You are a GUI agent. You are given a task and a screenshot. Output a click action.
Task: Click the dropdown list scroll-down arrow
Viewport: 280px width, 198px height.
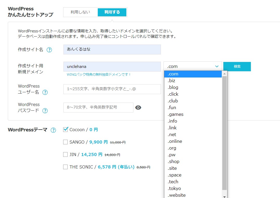224,197
